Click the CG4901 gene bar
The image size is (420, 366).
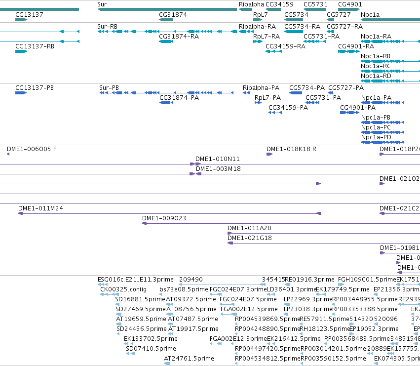[x=349, y=9]
